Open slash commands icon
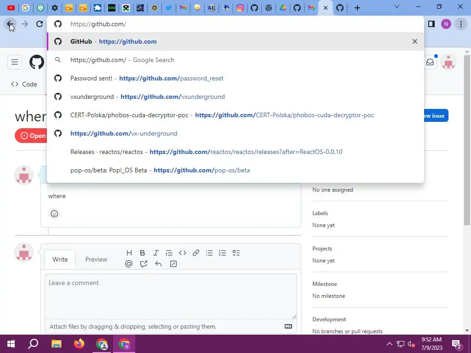 tap(173, 264)
